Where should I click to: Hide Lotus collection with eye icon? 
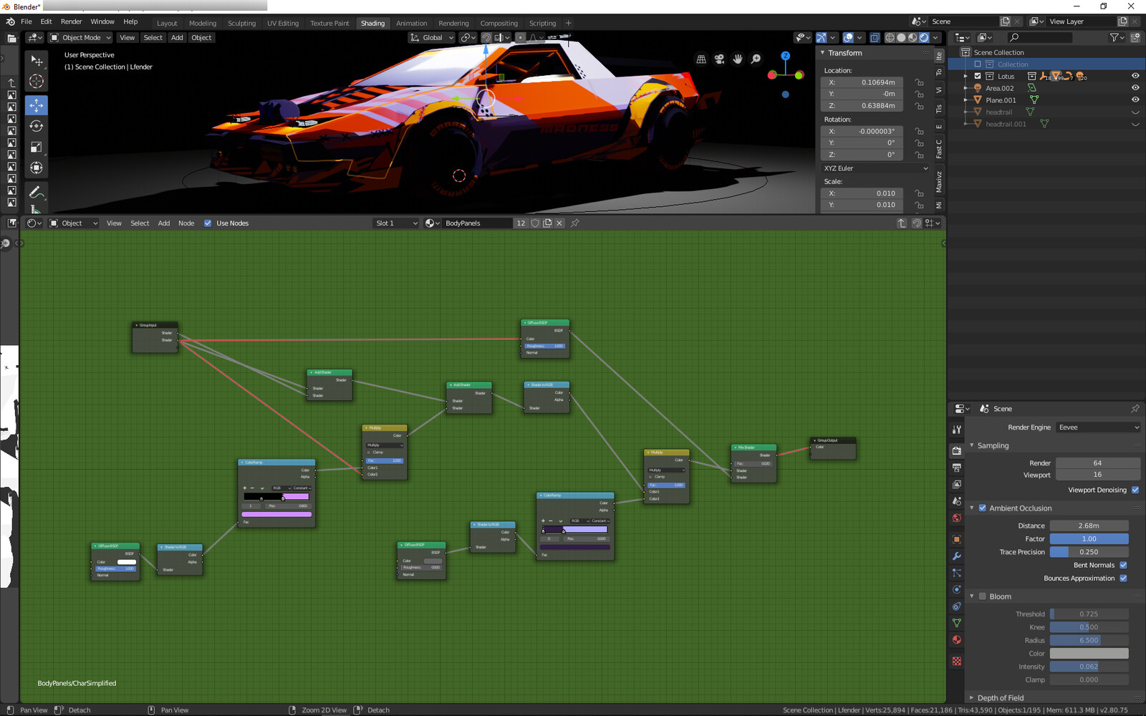point(1135,76)
